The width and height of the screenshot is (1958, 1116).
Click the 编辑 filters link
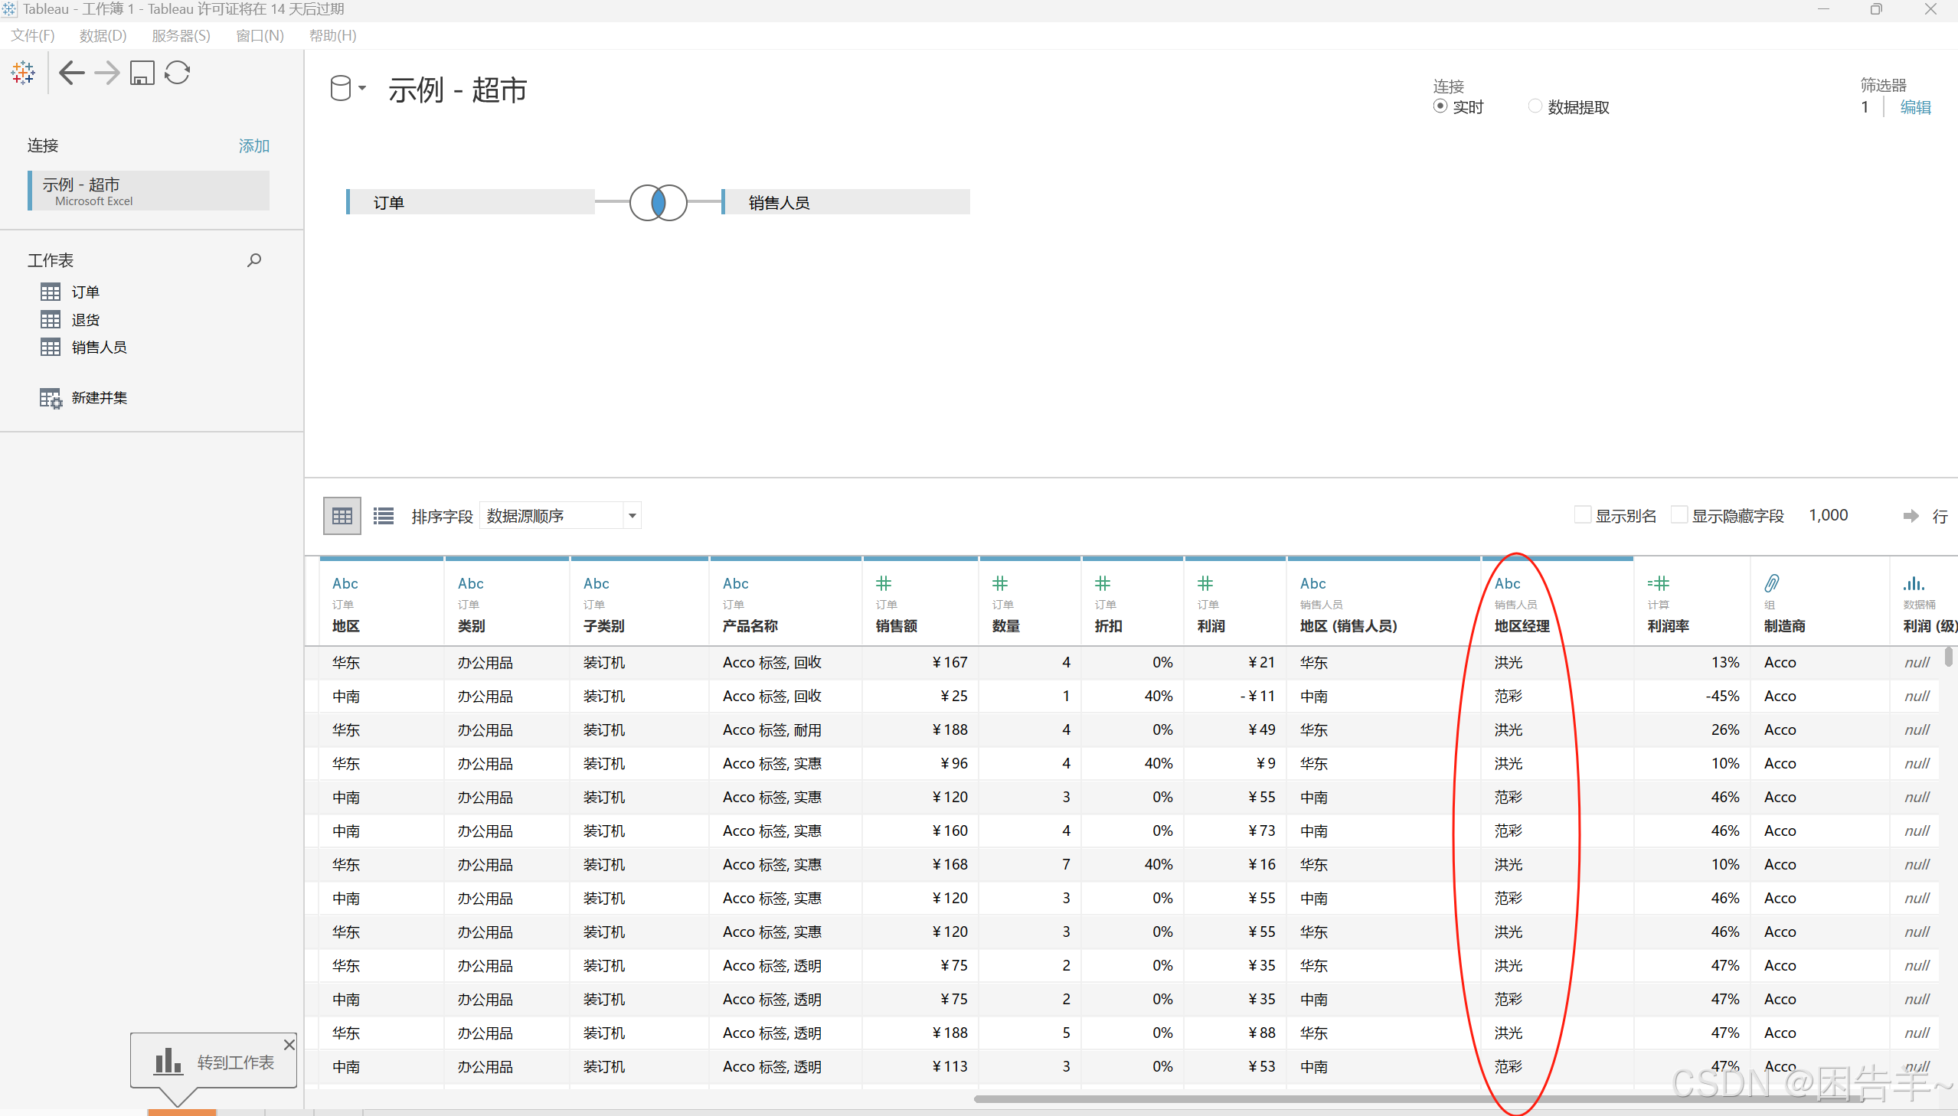tap(1914, 107)
